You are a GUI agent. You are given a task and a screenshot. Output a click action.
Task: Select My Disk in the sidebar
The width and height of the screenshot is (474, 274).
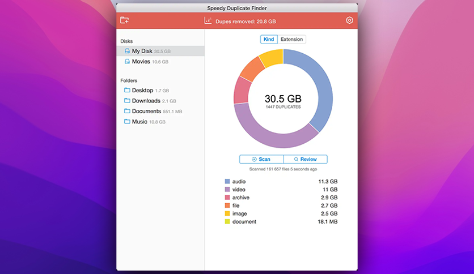coord(160,51)
